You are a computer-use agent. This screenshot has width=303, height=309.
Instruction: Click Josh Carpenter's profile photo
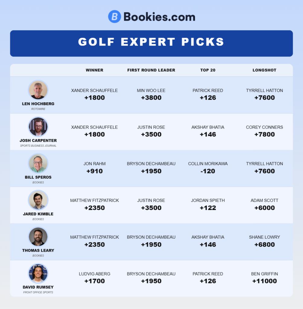(x=38, y=127)
